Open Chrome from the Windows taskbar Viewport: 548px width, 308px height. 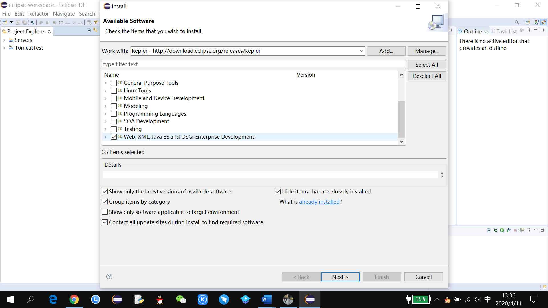coord(74,299)
